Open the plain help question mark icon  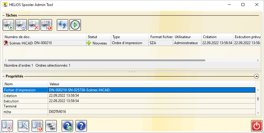(x=81, y=126)
